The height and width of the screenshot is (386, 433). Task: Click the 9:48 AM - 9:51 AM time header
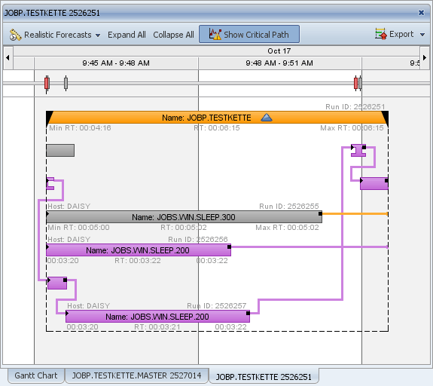pos(279,63)
